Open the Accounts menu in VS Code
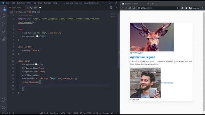 point(4,100)
